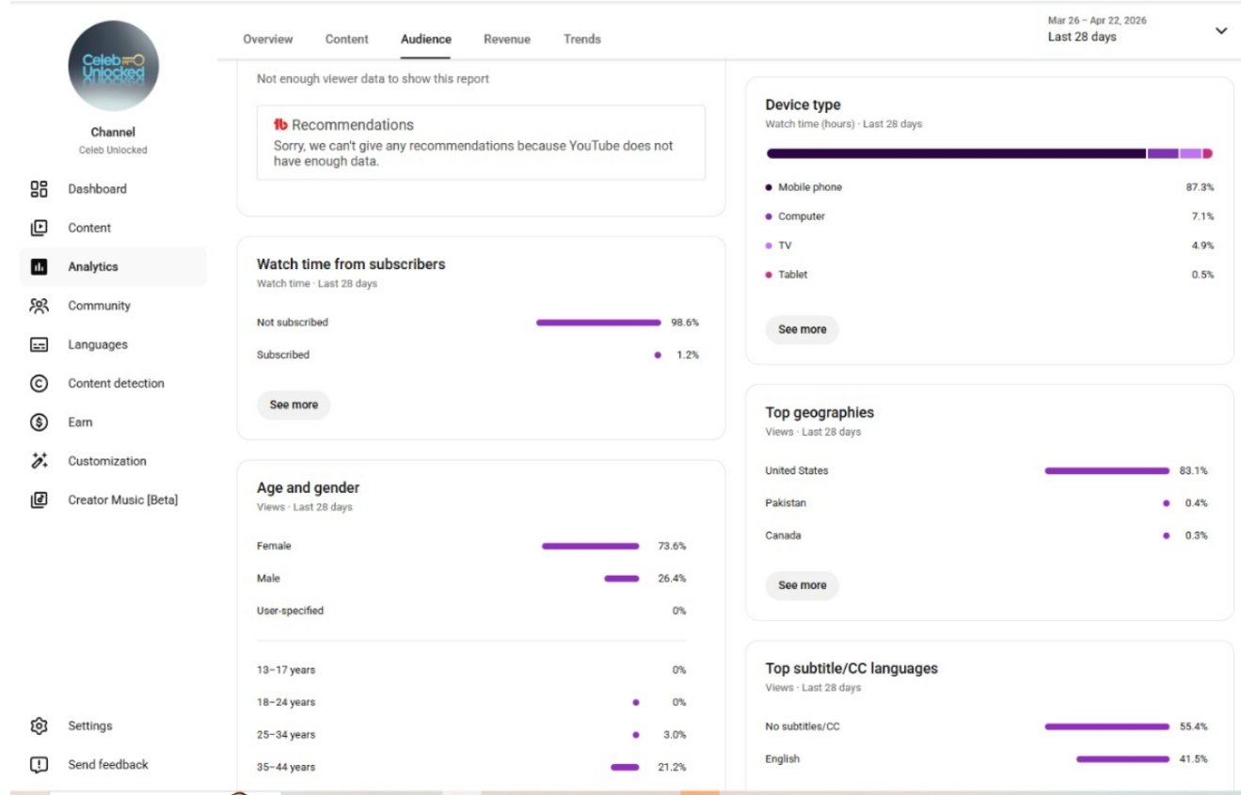Click the Creator Music library icon
Image resolution: width=1241 pixels, height=795 pixels.
click(39, 501)
